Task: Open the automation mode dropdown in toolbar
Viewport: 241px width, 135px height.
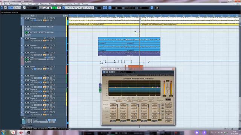Action: (x=32, y=8)
